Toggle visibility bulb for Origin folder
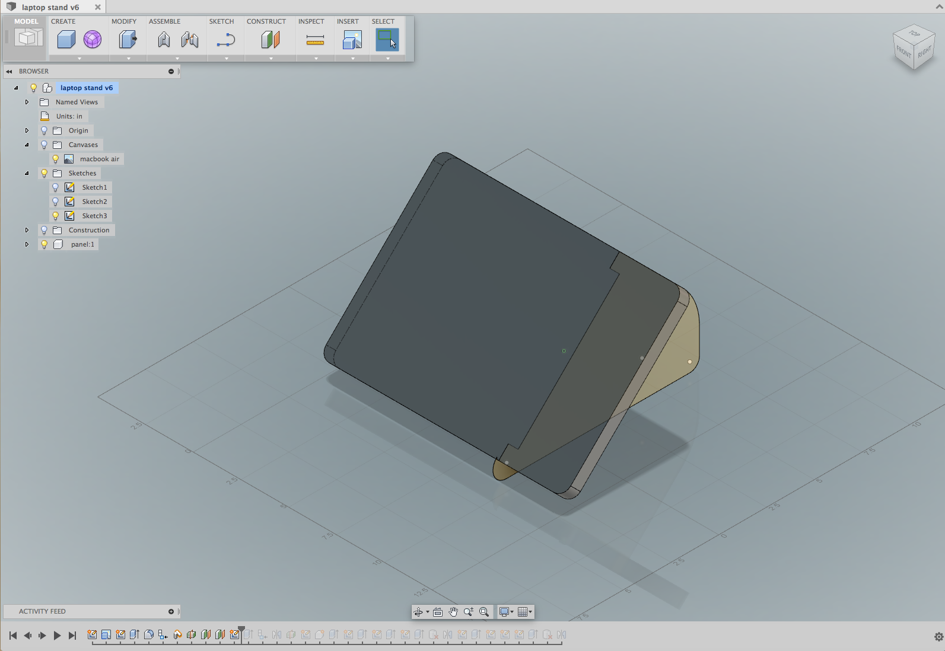The image size is (945, 651). [x=44, y=130]
